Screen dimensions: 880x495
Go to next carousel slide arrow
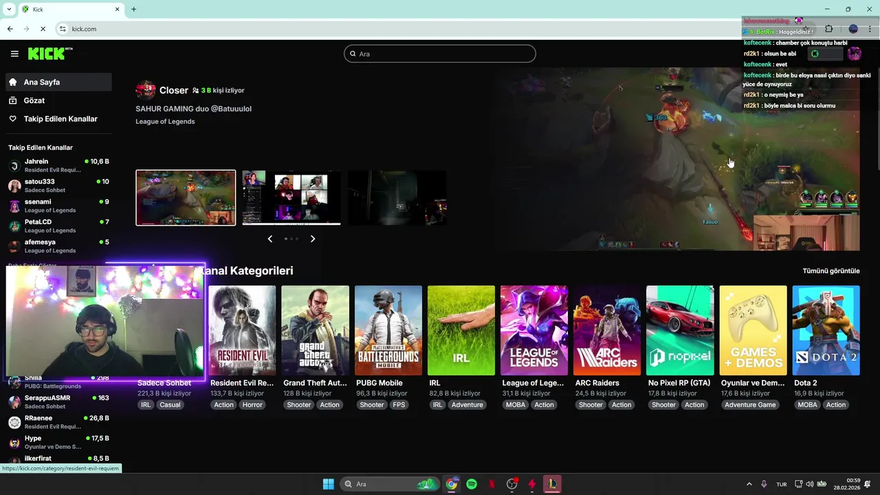point(313,239)
